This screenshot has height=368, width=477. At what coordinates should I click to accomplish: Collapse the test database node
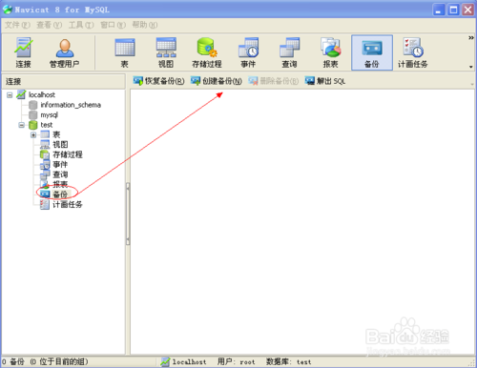(22, 125)
